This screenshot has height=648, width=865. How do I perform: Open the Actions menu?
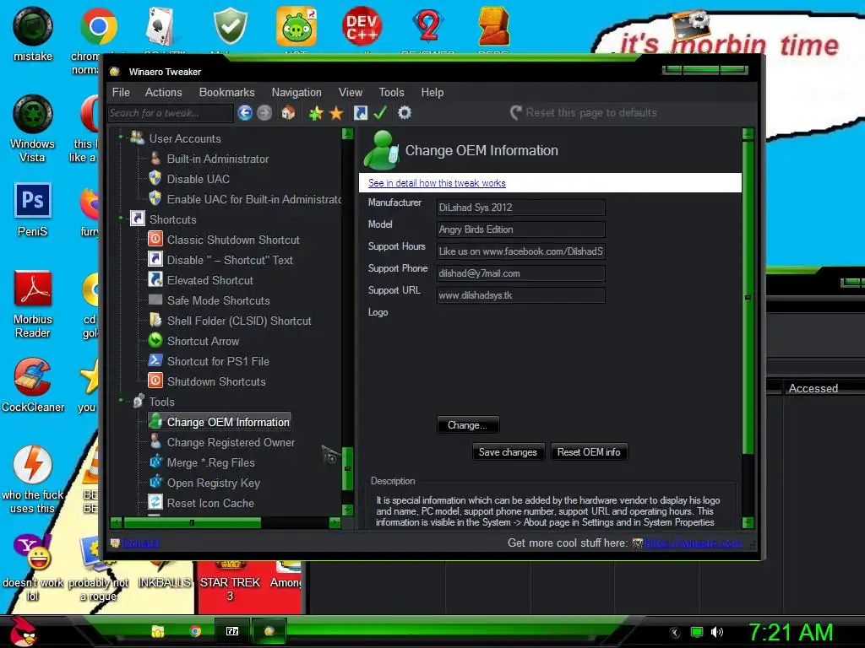[x=163, y=93]
